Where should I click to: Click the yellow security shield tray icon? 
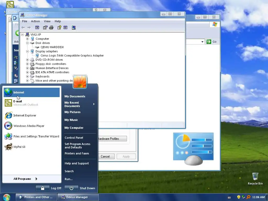click(239, 197)
